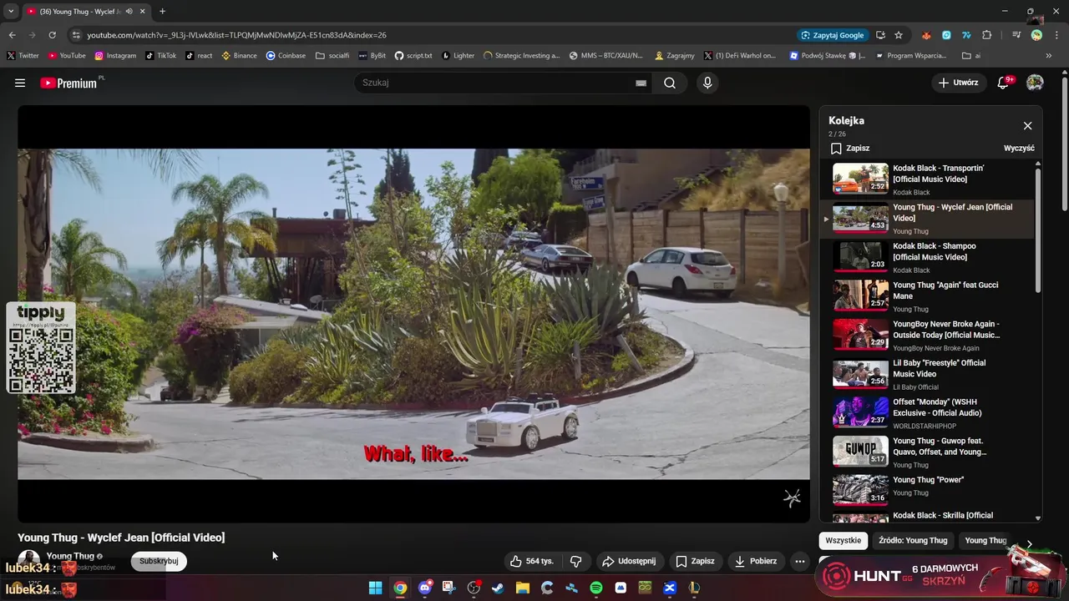Open Discord from the taskbar
1069x601 pixels.
pyautogui.click(x=425, y=588)
